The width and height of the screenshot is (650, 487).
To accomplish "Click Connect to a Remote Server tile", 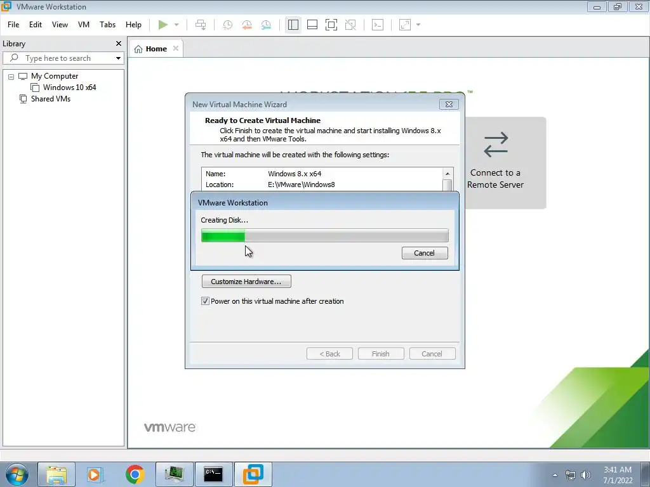I will click(495, 162).
